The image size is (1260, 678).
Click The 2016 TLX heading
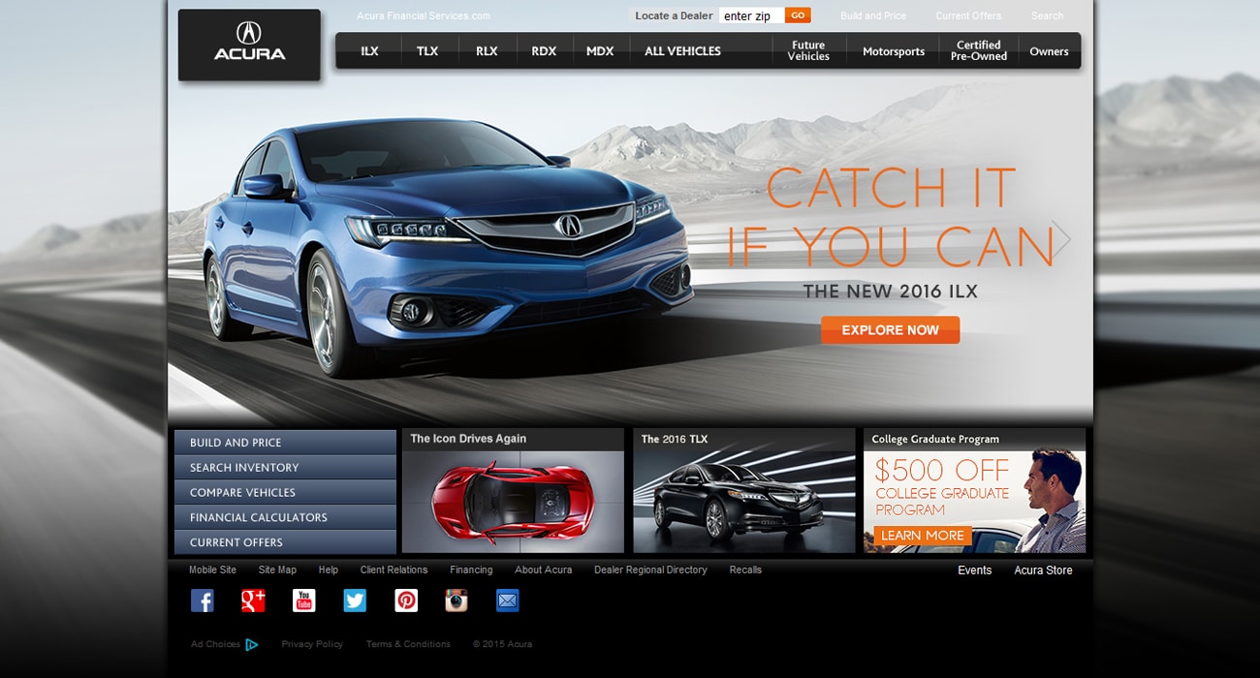pos(675,439)
